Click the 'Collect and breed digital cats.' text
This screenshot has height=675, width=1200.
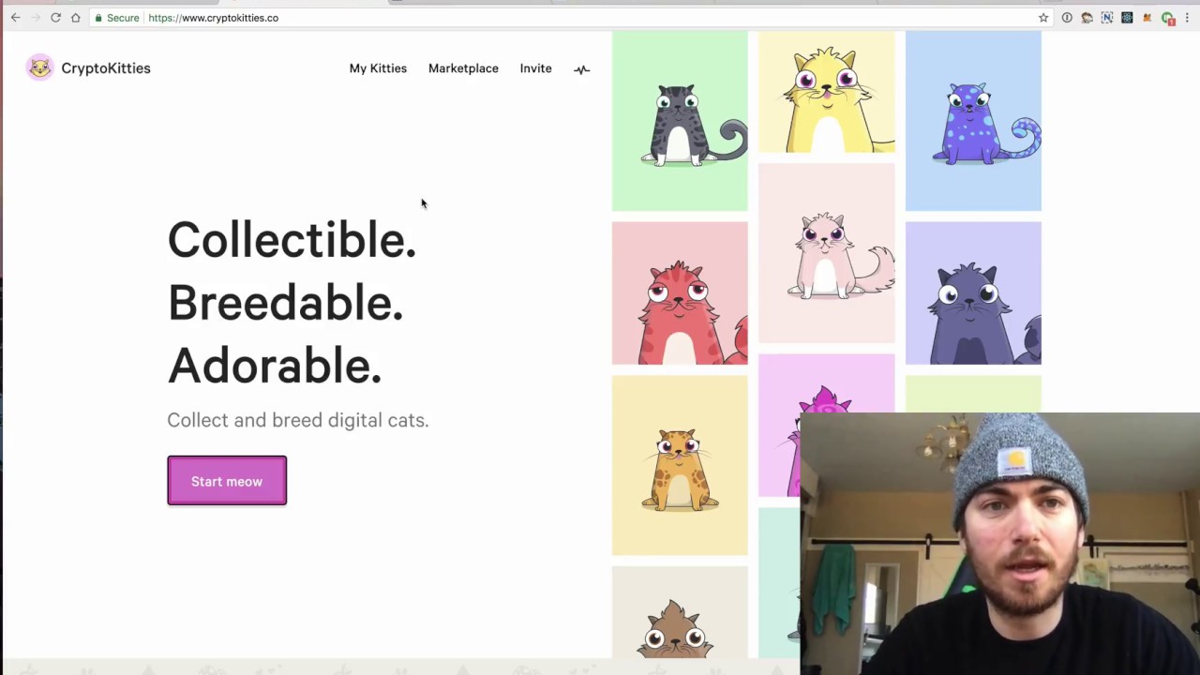coord(298,420)
